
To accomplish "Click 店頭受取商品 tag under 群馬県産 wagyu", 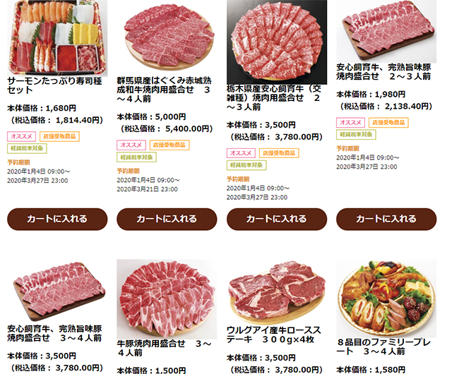I will (169, 145).
